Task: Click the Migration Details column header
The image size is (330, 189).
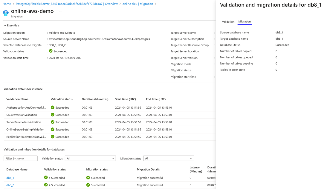Action: pos(148,170)
